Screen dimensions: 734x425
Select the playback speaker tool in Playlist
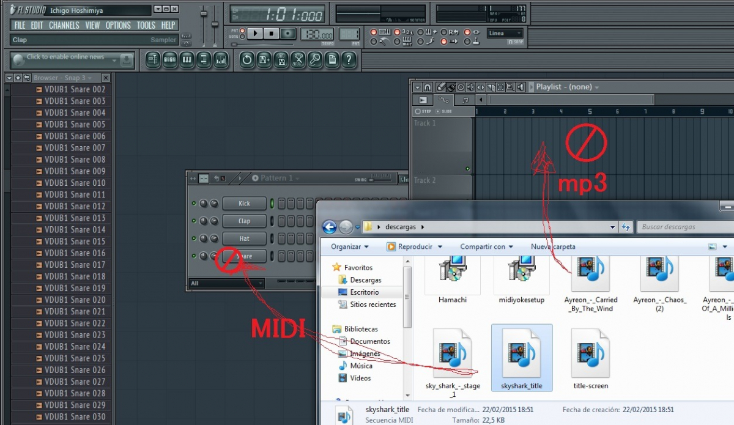521,87
